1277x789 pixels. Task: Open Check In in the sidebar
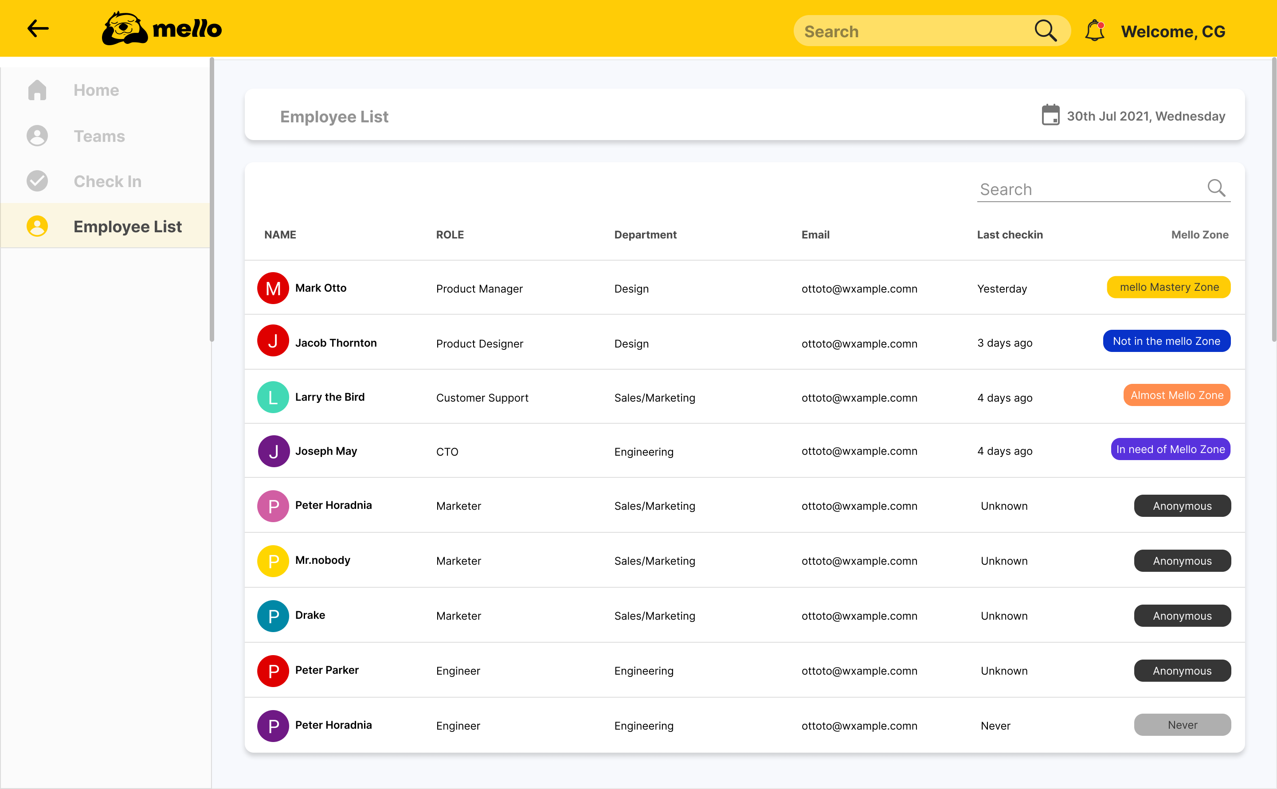pos(107,181)
